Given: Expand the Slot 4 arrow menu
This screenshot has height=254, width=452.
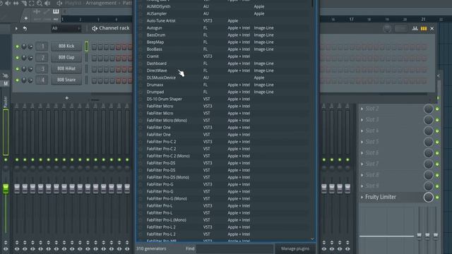Looking at the screenshot, I should pyautogui.click(x=362, y=131).
